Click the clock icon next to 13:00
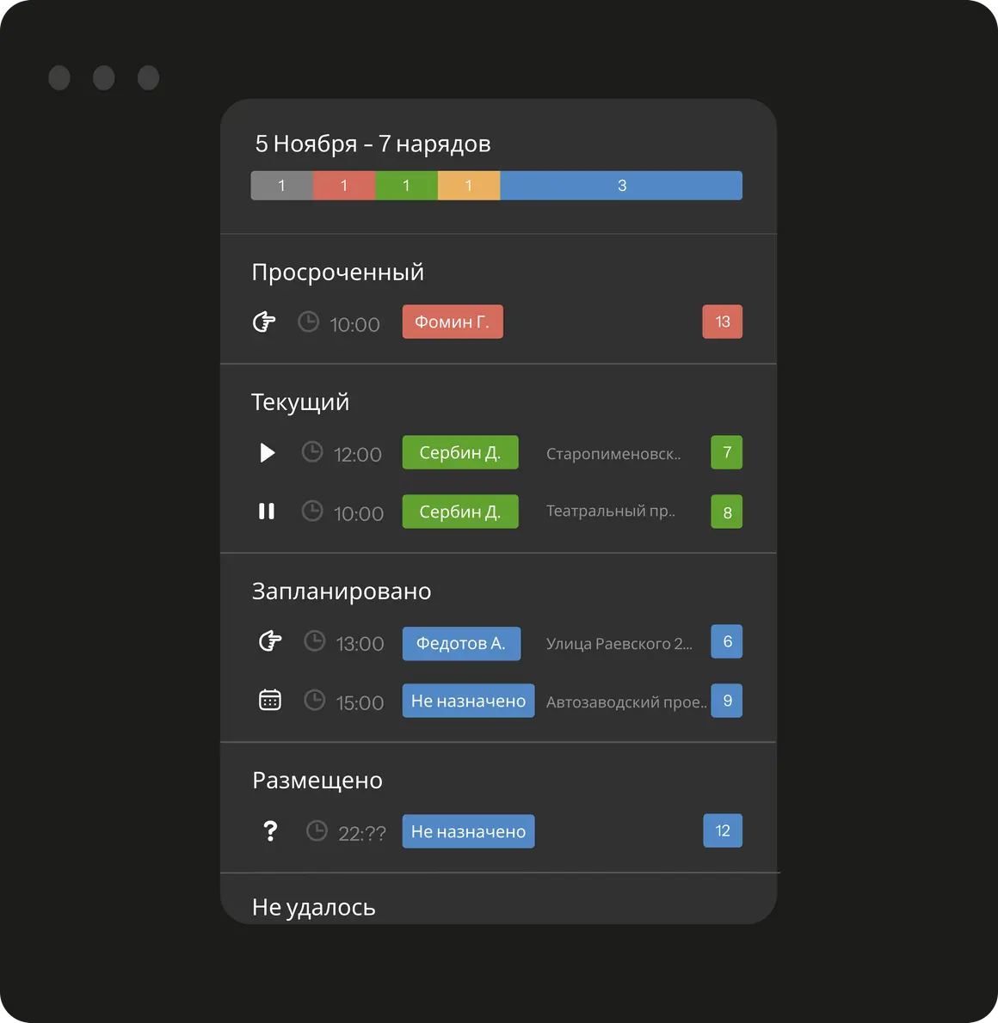The image size is (998, 1023). (315, 641)
